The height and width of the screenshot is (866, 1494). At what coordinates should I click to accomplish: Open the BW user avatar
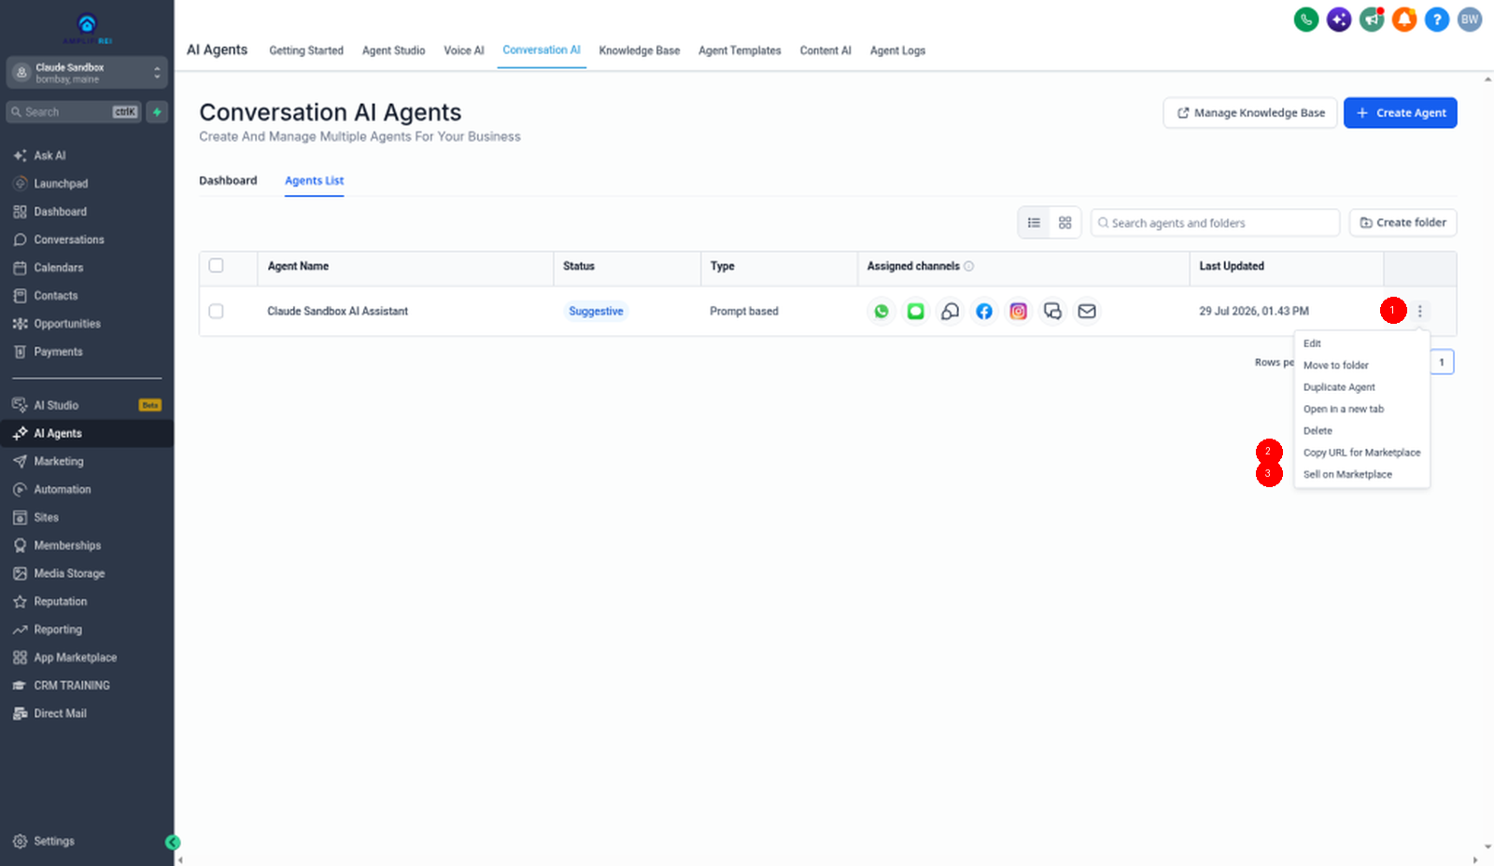click(1470, 19)
